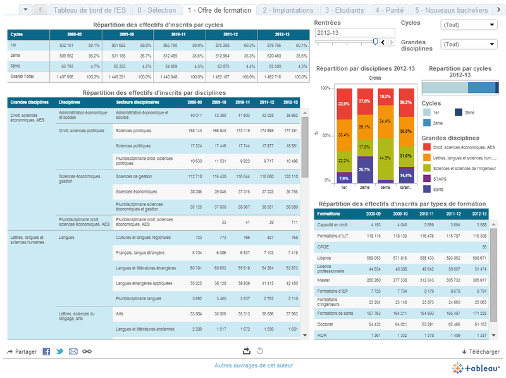Click the Rentrées year slider handle
Image resolution: width=506 pixels, height=378 pixels.
[x=375, y=42]
